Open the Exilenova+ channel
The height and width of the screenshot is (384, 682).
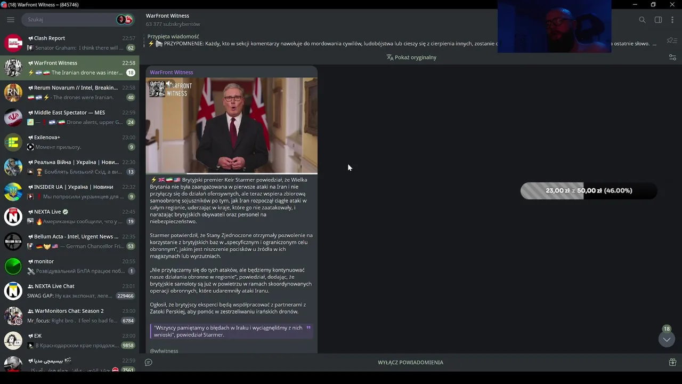(x=70, y=142)
